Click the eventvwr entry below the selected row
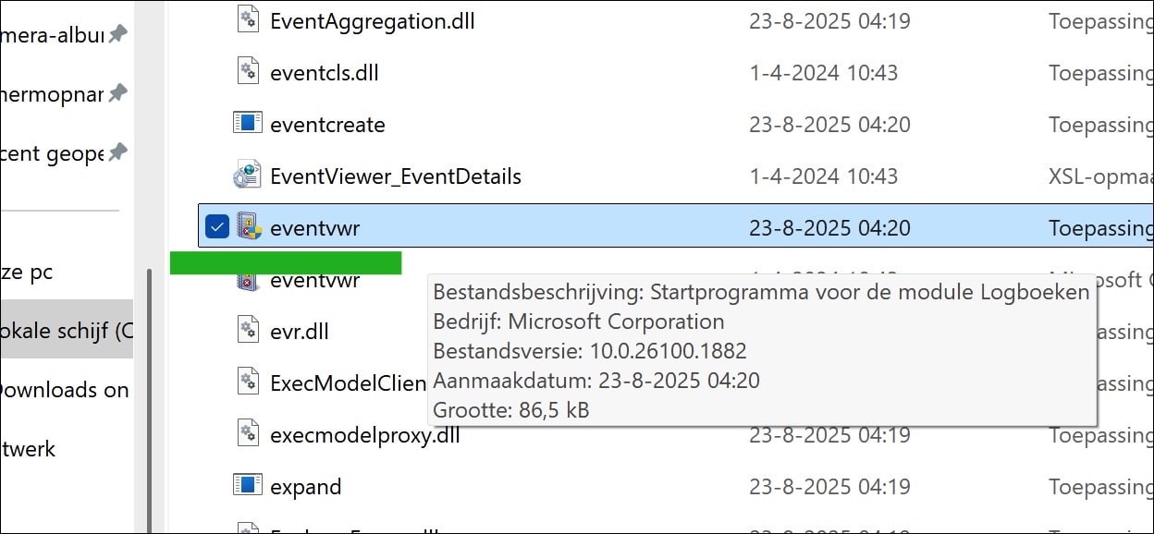The image size is (1154, 534). click(x=314, y=281)
